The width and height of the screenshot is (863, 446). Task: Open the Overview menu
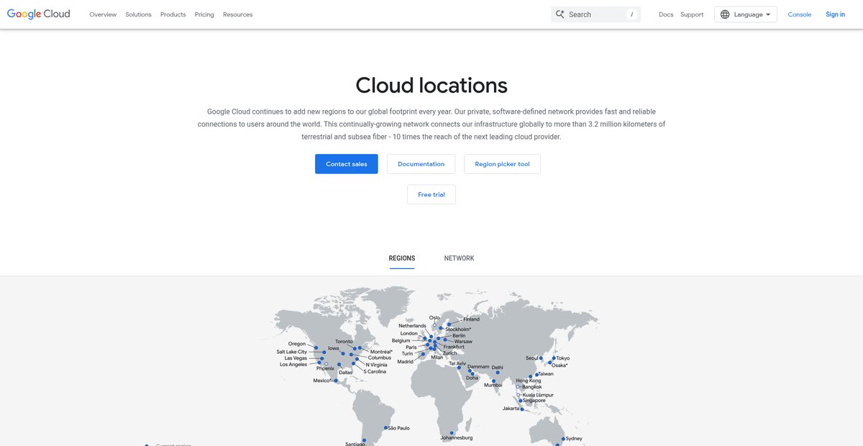(x=103, y=14)
